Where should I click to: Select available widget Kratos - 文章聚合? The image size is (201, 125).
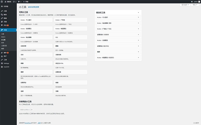point(36,29)
